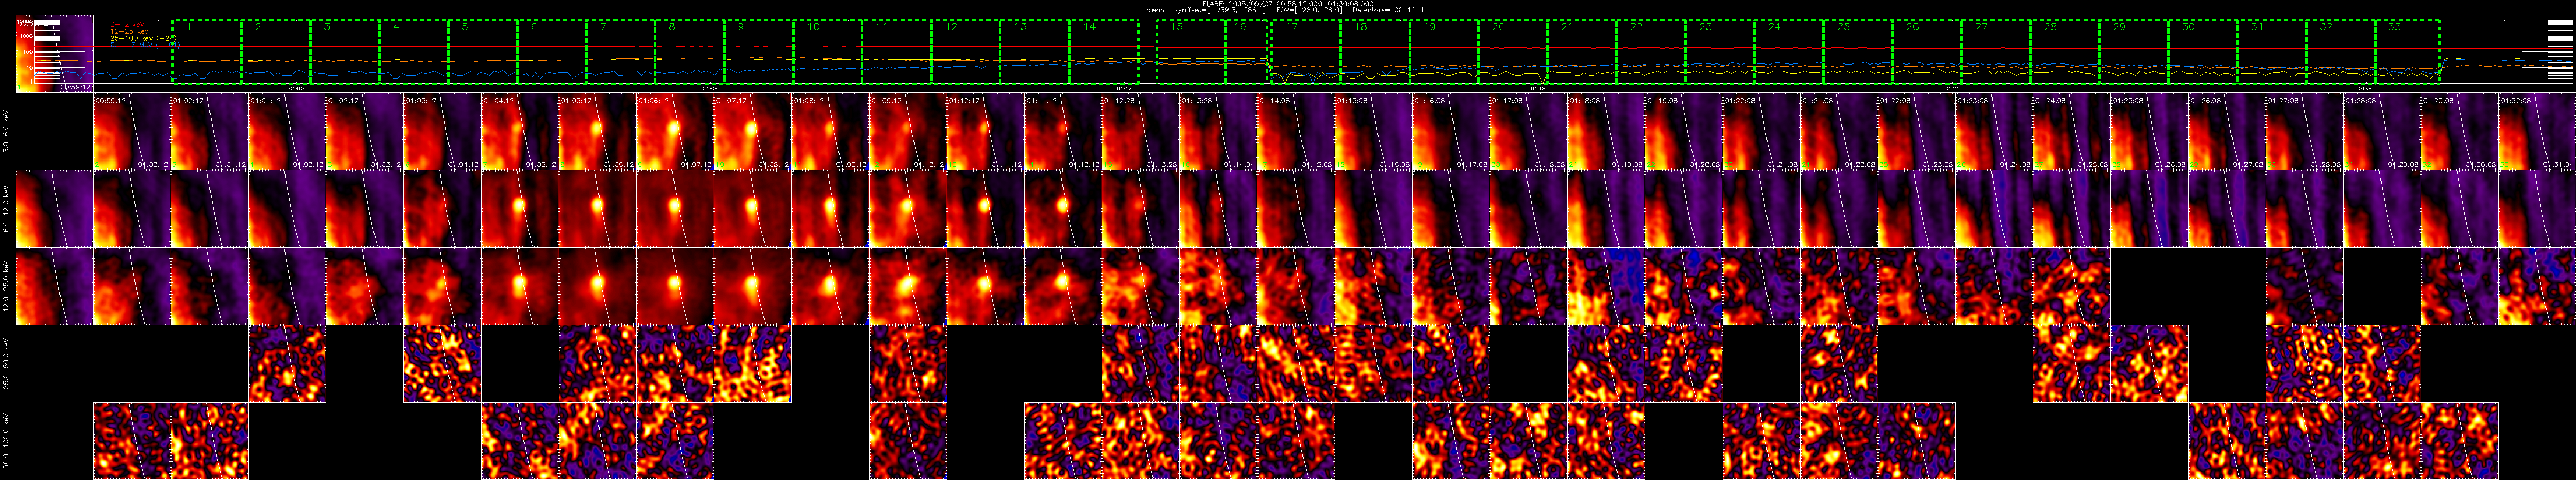Screen dimensions: 2576x480
Task: Click the 12.0-25.0 keV row label
Action: click(7, 286)
